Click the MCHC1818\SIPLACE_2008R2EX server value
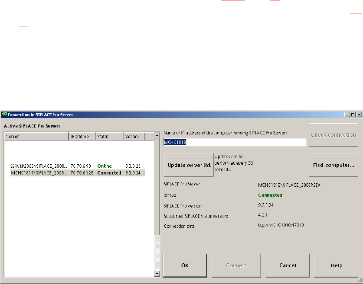This screenshot has width=363, height=284. [x=289, y=185]
